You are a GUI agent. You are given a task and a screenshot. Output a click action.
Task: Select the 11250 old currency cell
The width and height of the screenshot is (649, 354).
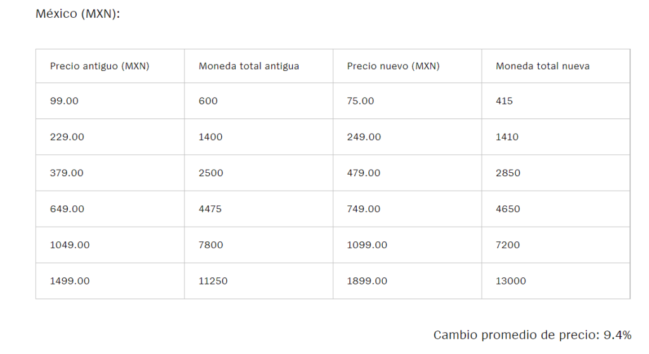213,281
